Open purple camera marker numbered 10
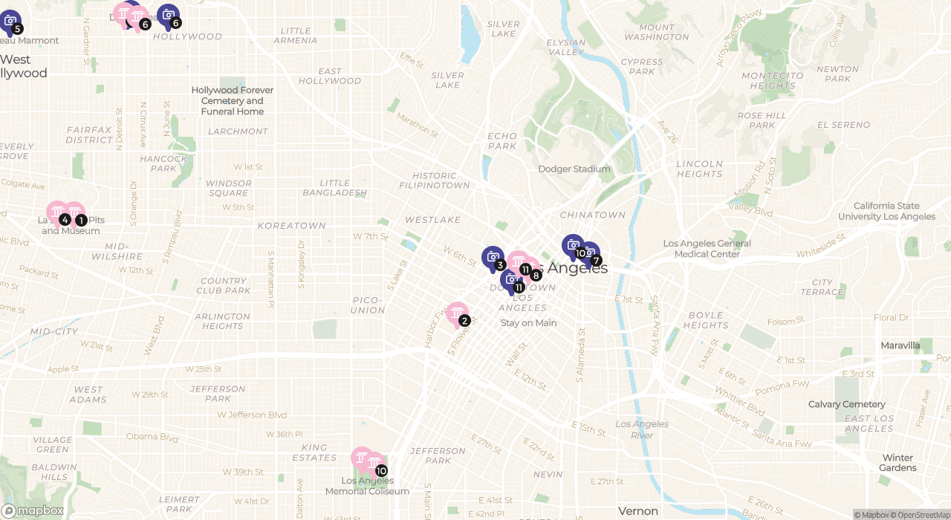The image size is (951, 520). tap(573, 247)
